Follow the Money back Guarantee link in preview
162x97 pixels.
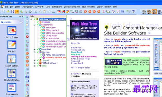click(x=84, y=56)
